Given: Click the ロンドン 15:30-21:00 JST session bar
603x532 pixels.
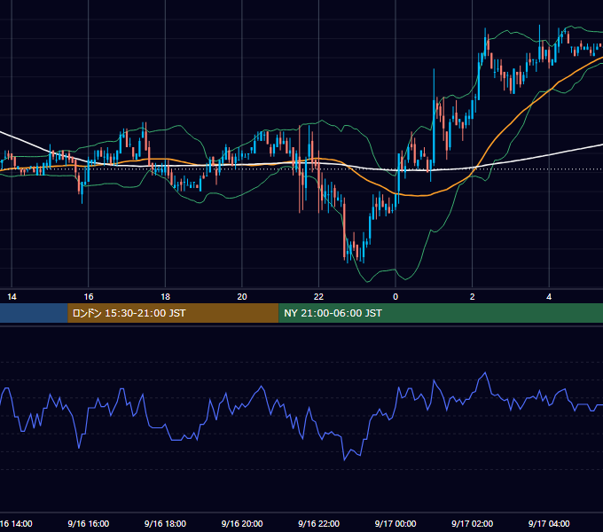Looking at the screenshot, I should click(173, 313).
